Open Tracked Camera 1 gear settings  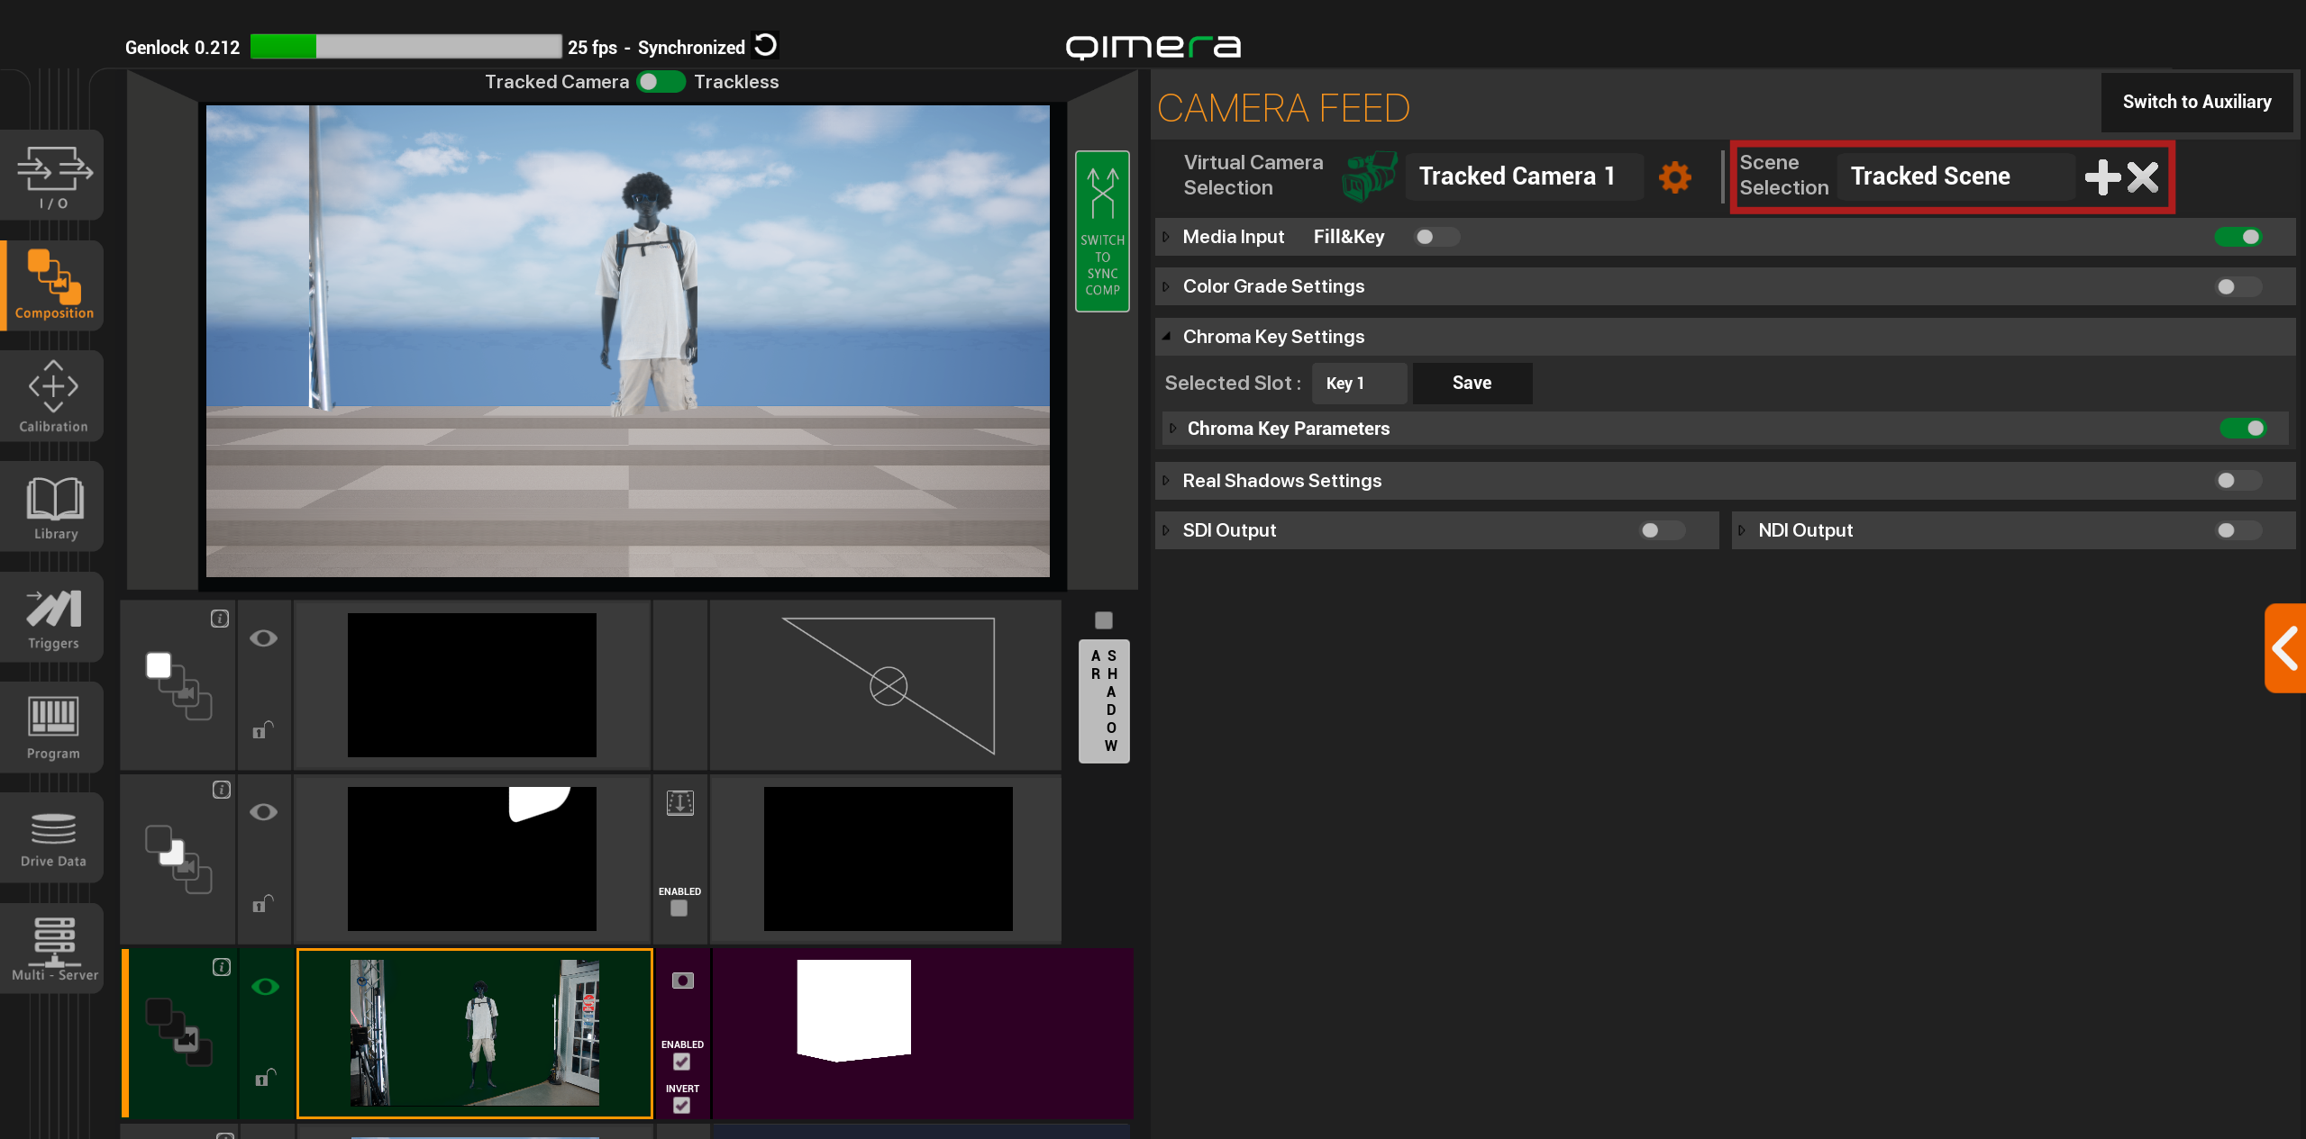tap(1674, 176)
